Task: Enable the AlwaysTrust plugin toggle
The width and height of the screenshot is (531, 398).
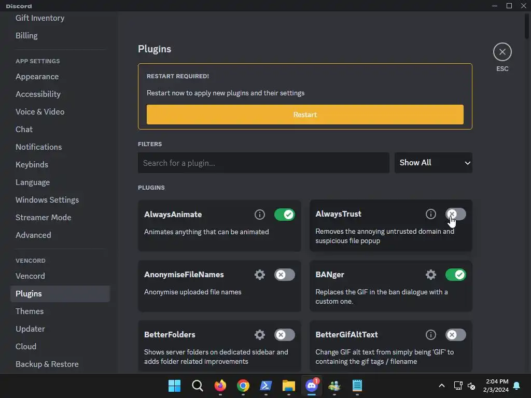Action: (455, 214)
